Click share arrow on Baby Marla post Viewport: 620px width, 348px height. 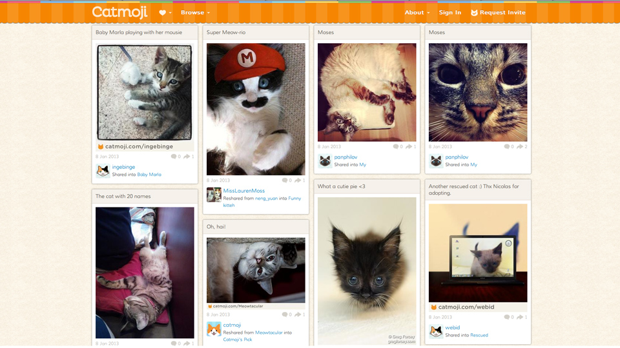(186, 157)
